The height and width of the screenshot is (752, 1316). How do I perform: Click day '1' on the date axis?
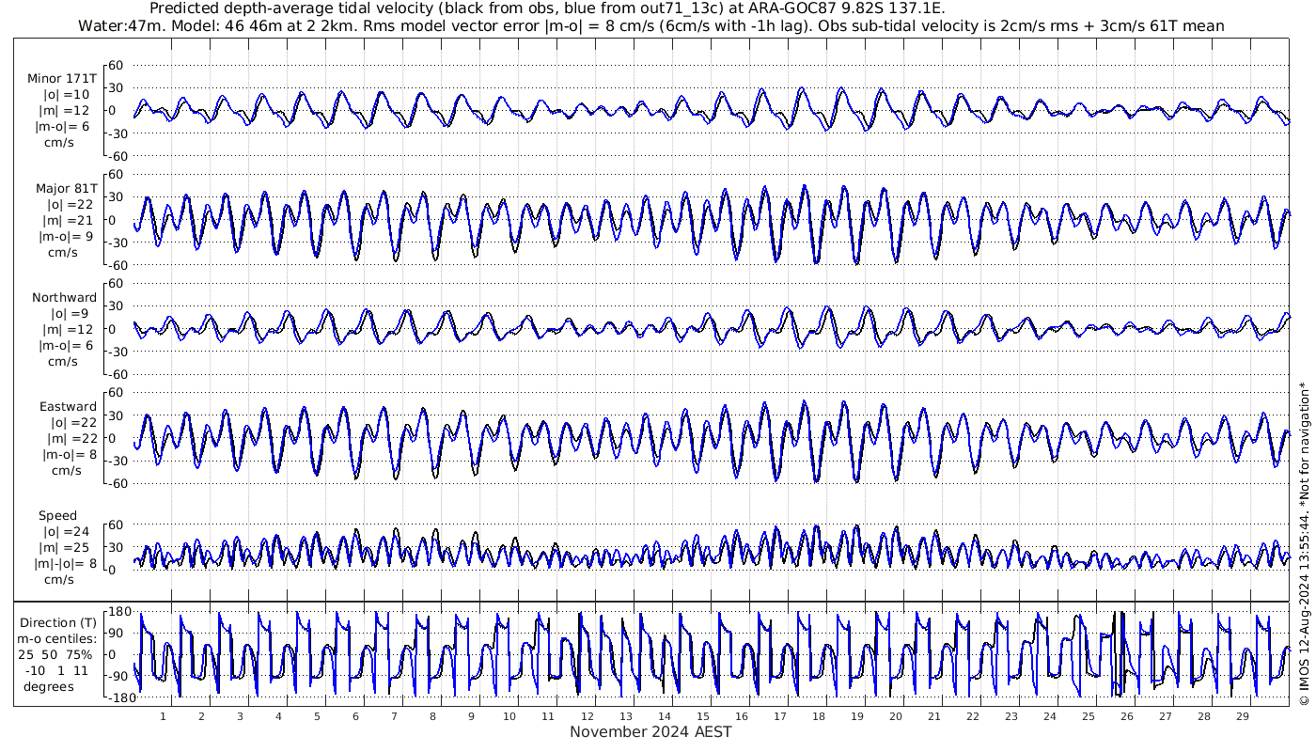pos(163,715)
